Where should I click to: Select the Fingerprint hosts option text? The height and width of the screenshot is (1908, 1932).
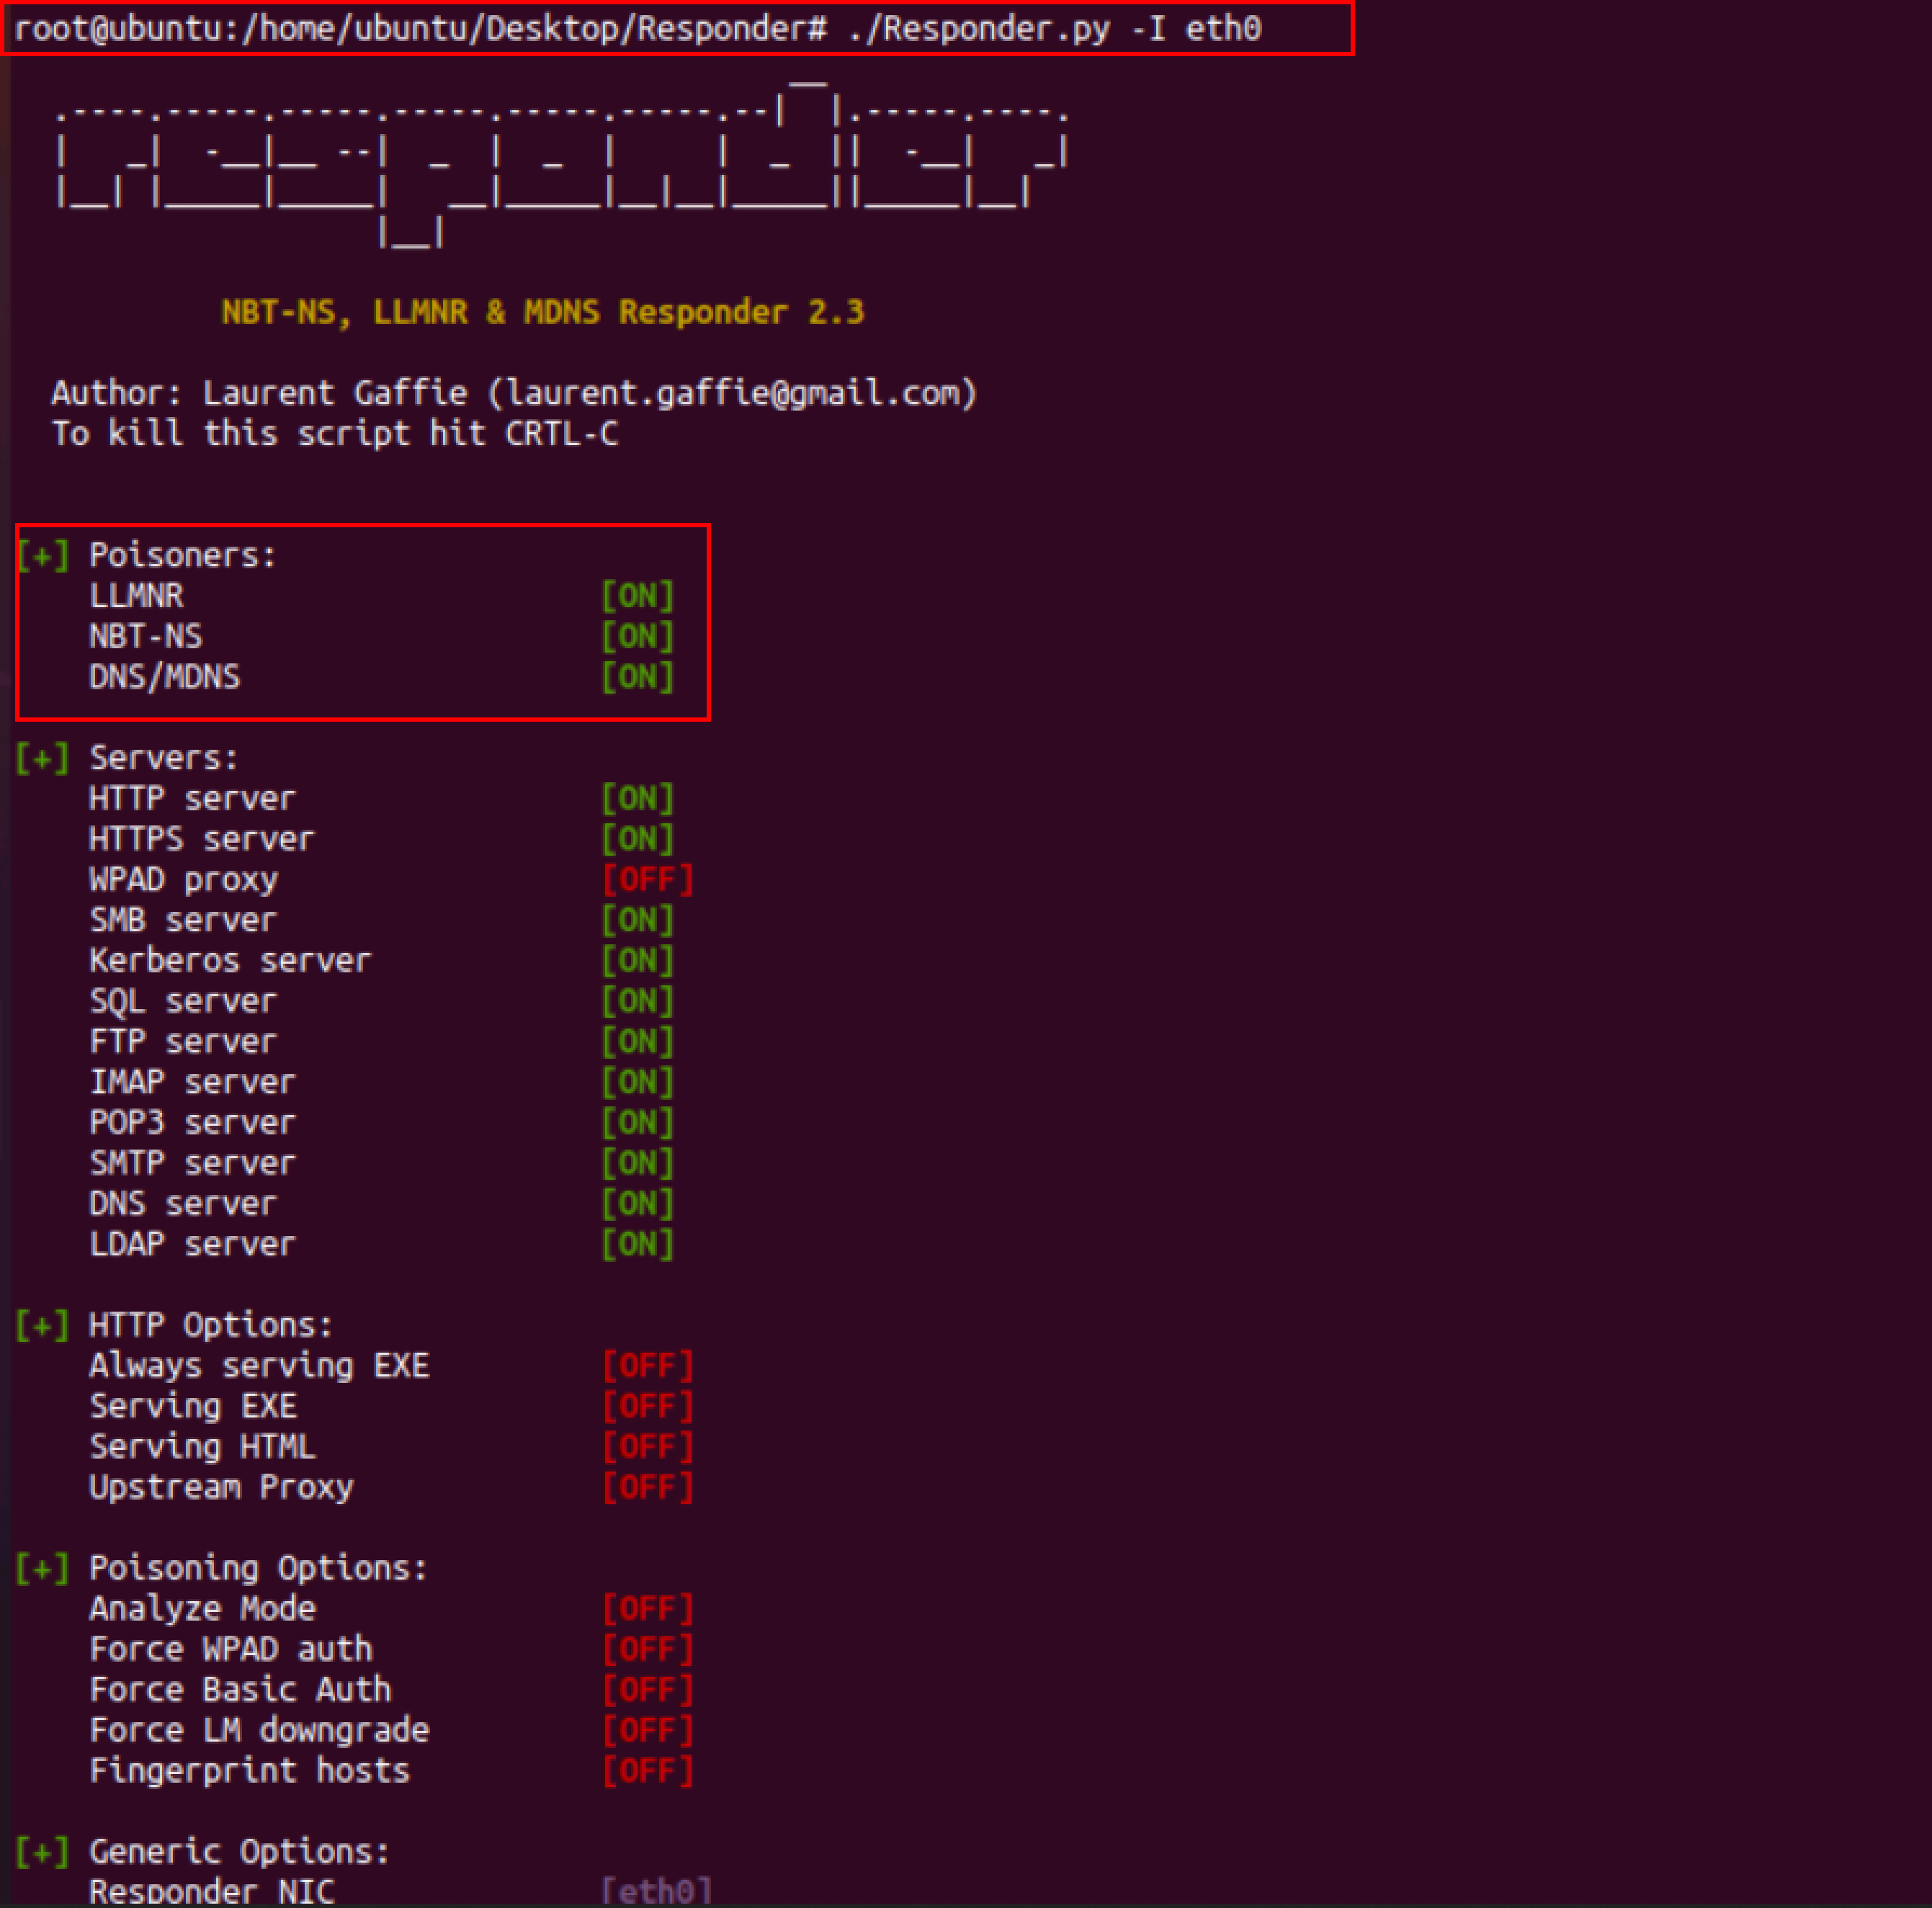[x=250, y=1771]
